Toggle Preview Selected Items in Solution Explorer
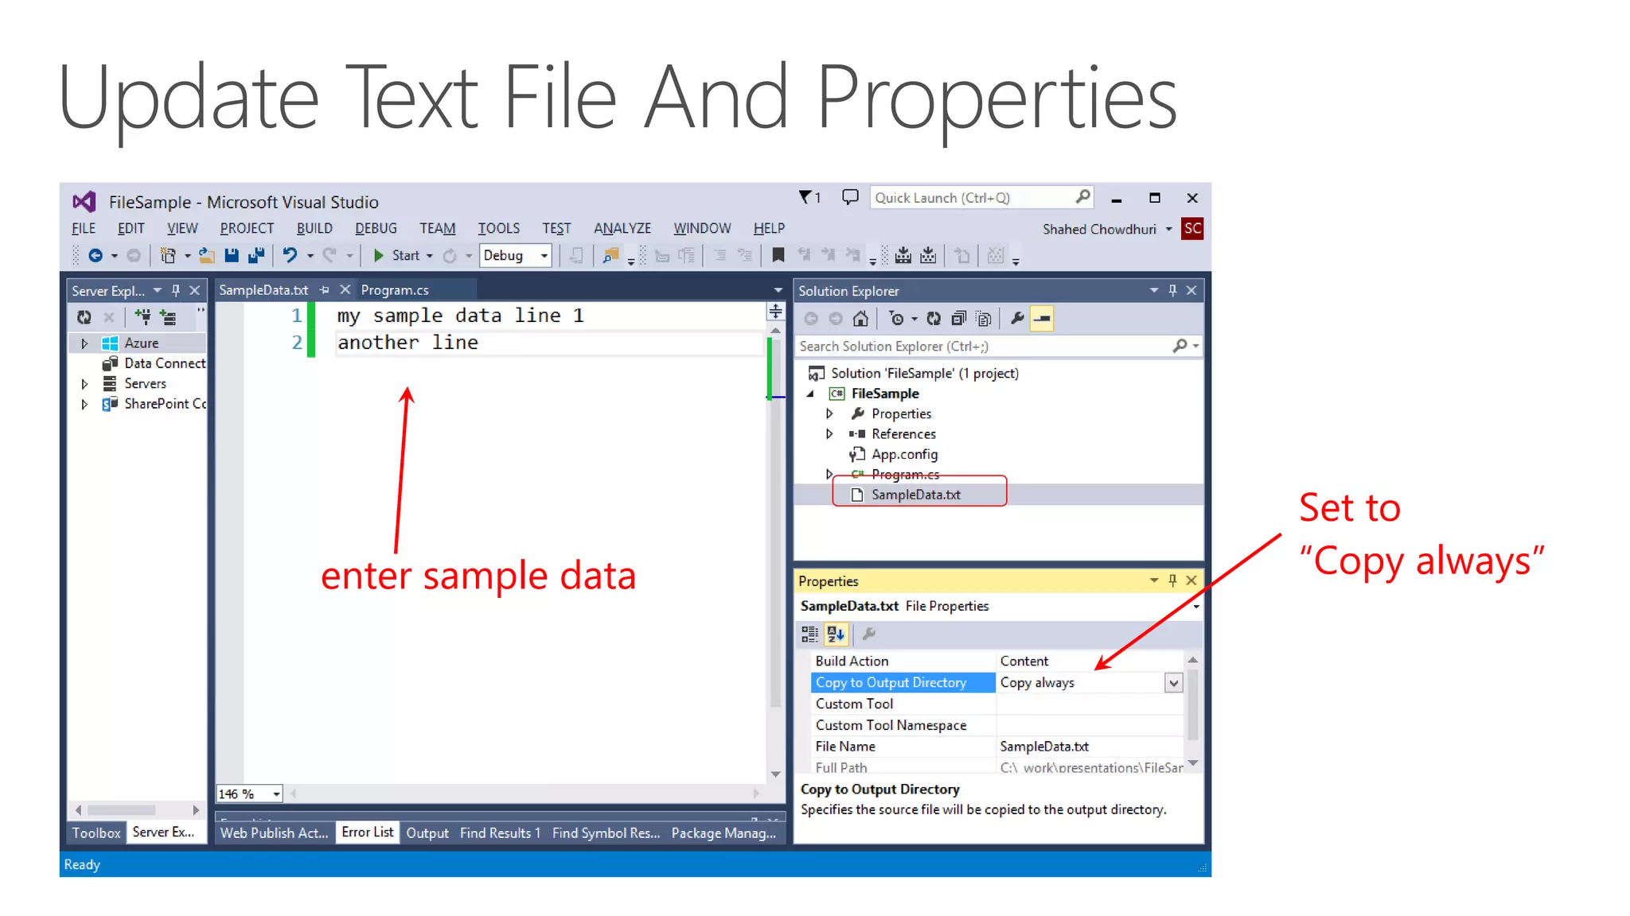 pos(1042,319)
